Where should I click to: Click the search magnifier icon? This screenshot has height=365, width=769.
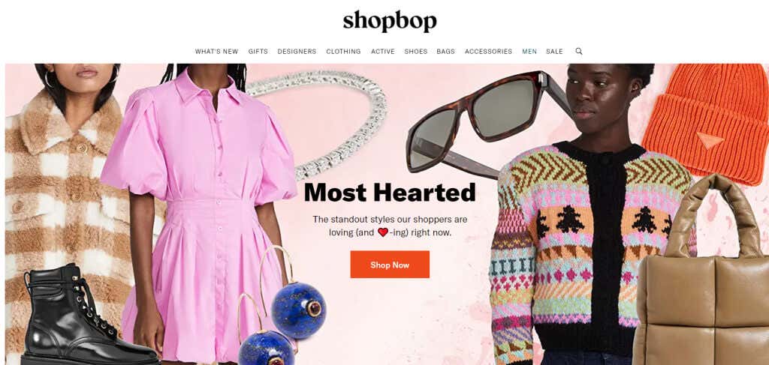coord(579,51)
